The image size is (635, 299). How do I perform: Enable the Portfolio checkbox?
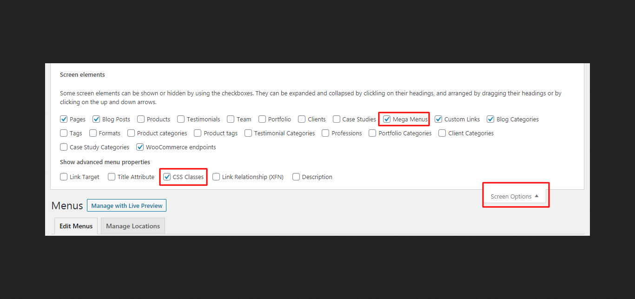tap(262, 119)
